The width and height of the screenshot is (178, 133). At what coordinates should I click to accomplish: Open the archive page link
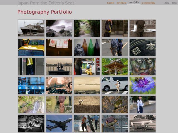121,3
